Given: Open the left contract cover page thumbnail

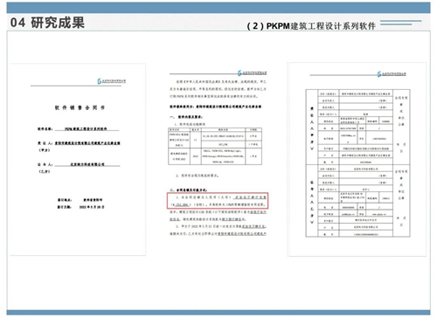Looking at the screenshot, I should [x=78, y=160].
